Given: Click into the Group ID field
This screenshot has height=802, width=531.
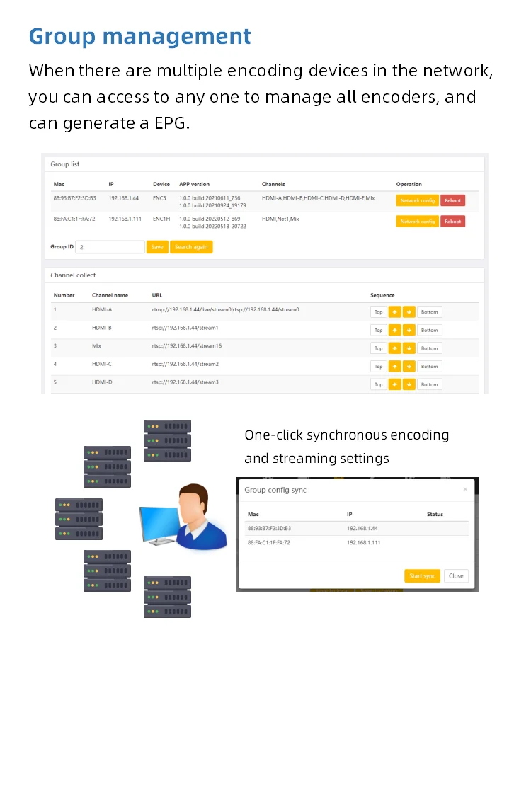Looking at the screenshot, I should [110, 247].
